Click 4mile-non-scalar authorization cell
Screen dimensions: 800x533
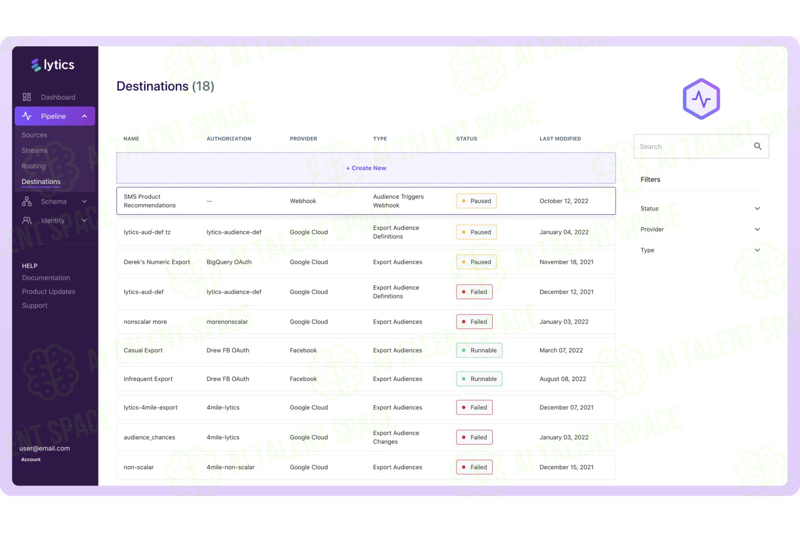tap(230, 467)
